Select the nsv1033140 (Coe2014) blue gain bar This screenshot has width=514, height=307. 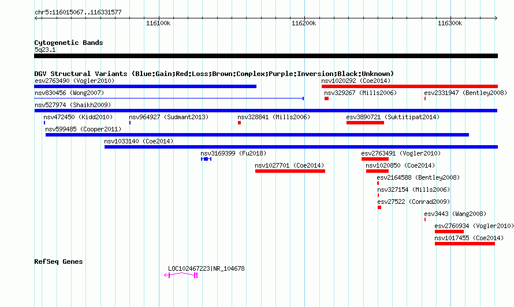(301, 147)
